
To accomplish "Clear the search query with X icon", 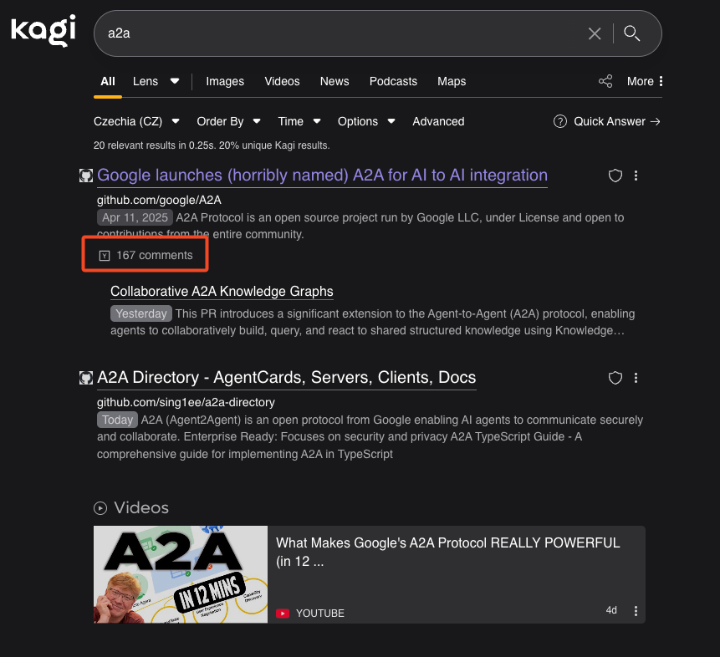I will pyautogui.click(x=595, y=33).
